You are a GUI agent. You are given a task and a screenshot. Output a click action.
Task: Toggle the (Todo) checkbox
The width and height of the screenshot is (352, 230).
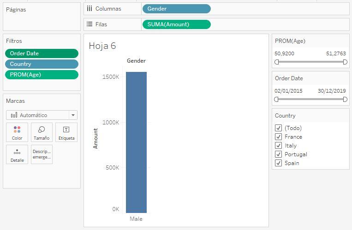(x=278, y=128)
